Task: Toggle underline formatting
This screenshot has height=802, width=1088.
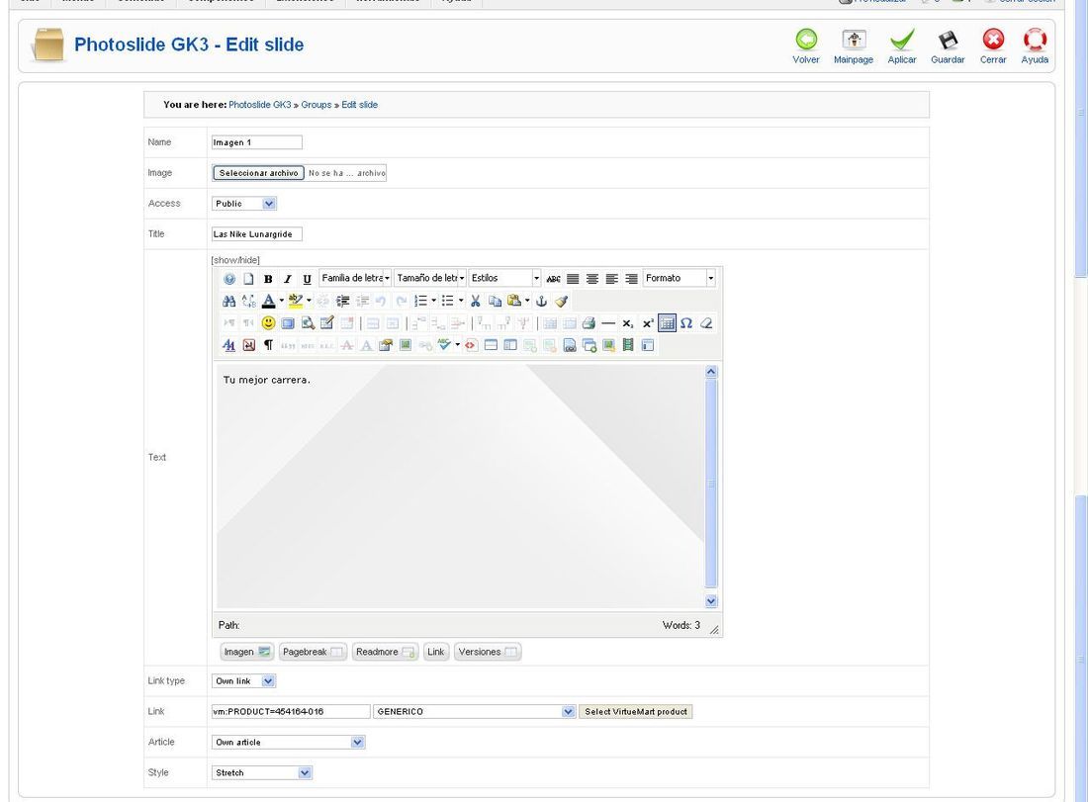Action: [307, 279]
